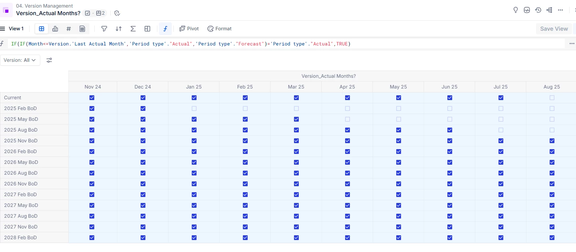576x252 pixels.
Task: Open the page selector settings sliders icon
Action: [x=49, y=60]
